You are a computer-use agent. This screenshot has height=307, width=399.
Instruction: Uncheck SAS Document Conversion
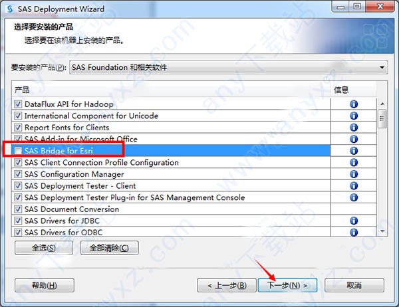18,209
